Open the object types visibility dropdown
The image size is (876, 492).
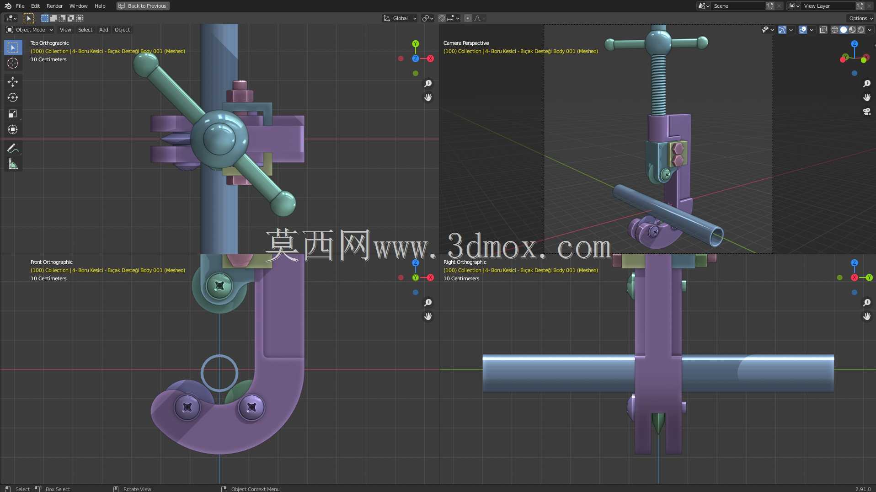click(x=768, y=30)
